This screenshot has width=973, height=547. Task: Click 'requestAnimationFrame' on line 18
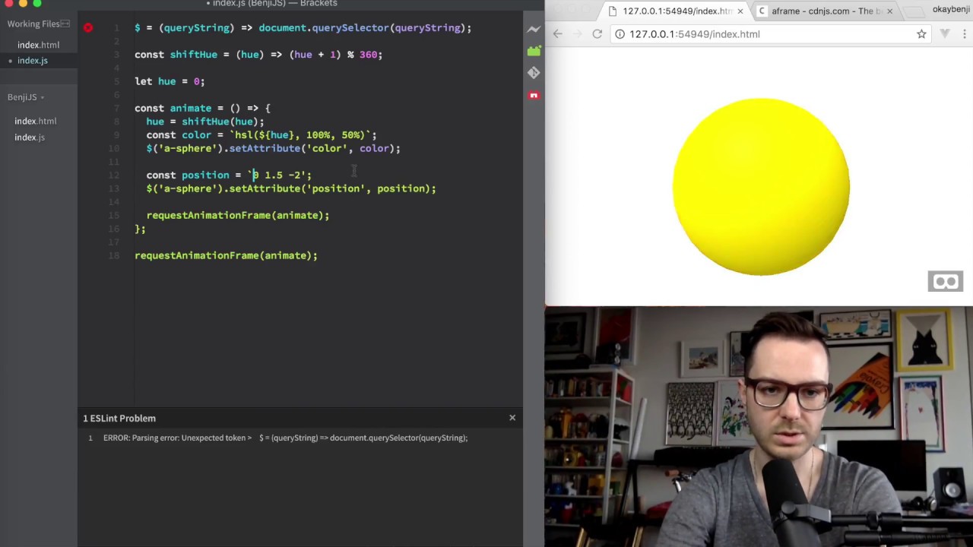(x=197, y=255)
